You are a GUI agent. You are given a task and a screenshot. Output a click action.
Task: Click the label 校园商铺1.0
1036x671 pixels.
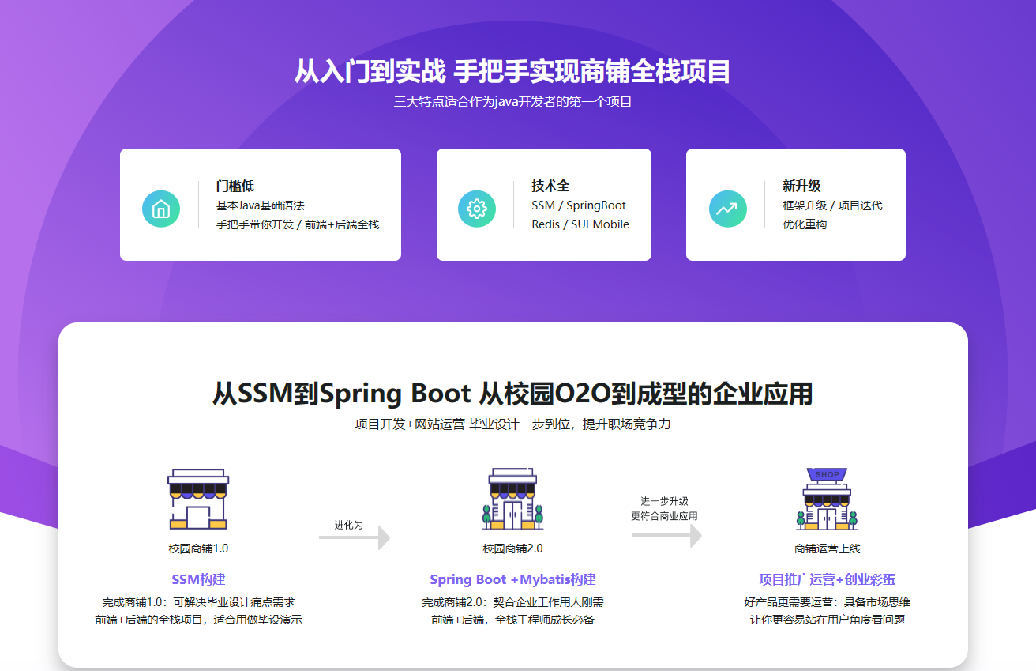tap(198, 548)
